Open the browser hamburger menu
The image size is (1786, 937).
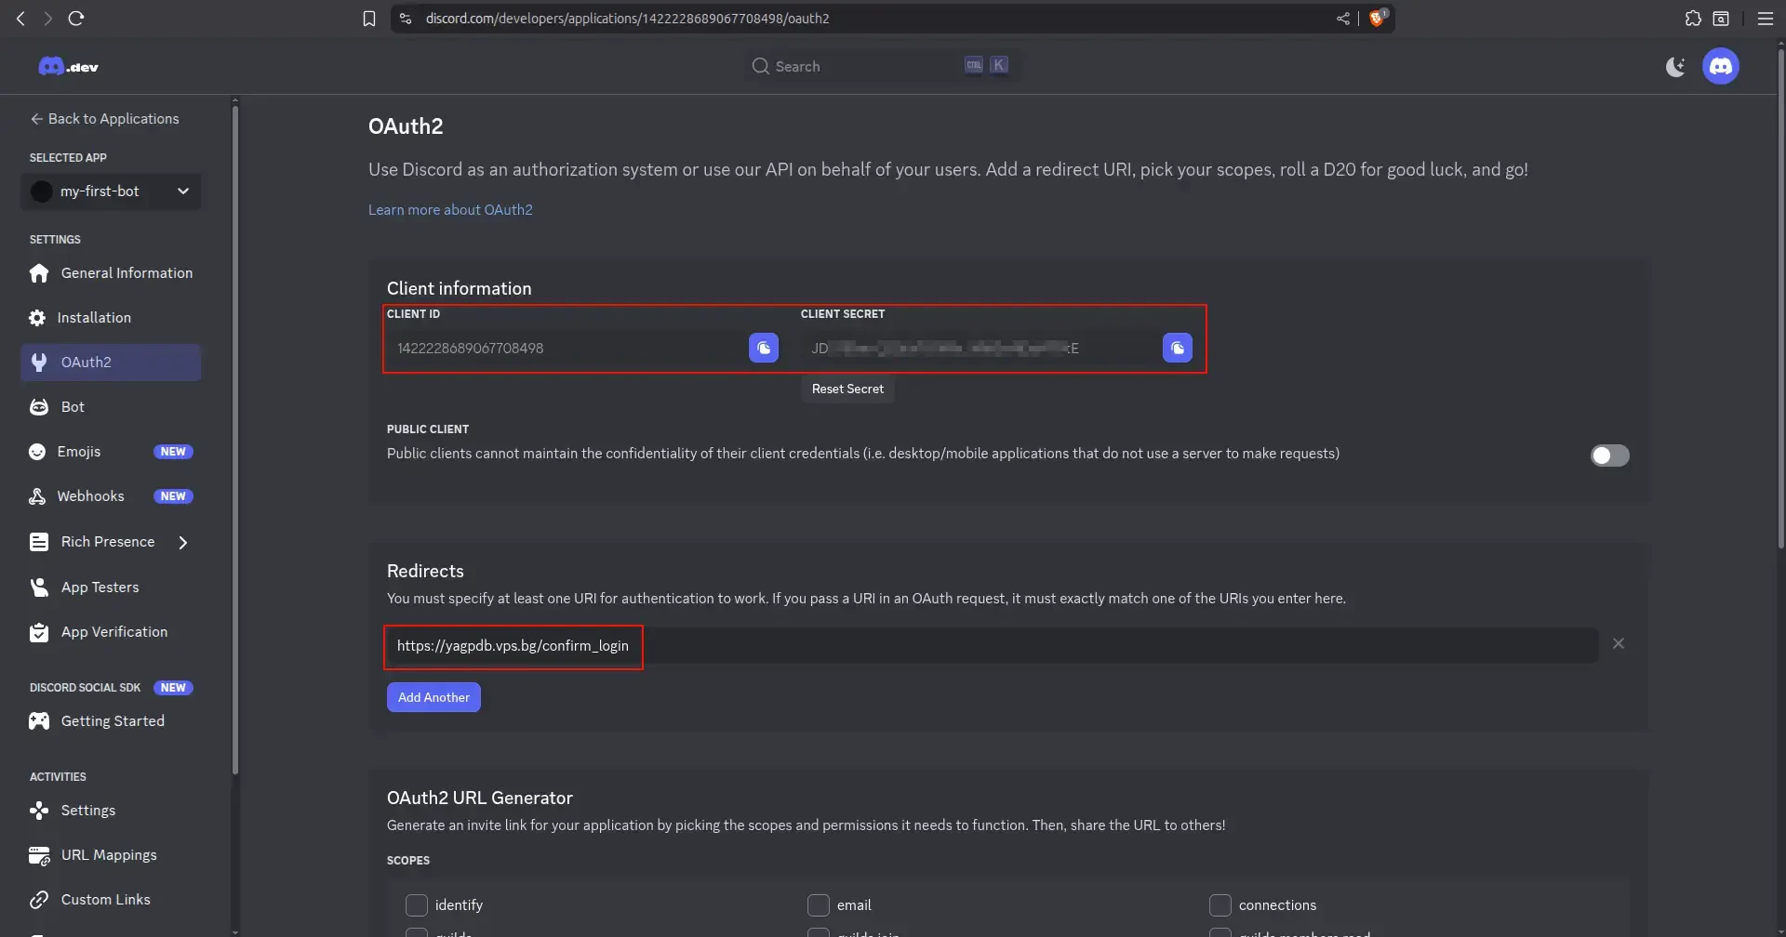pos(1765,19)
